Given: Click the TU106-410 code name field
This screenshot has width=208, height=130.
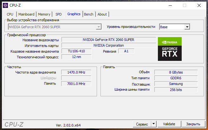Looking at the screenshot, I should tap(76, 51).
